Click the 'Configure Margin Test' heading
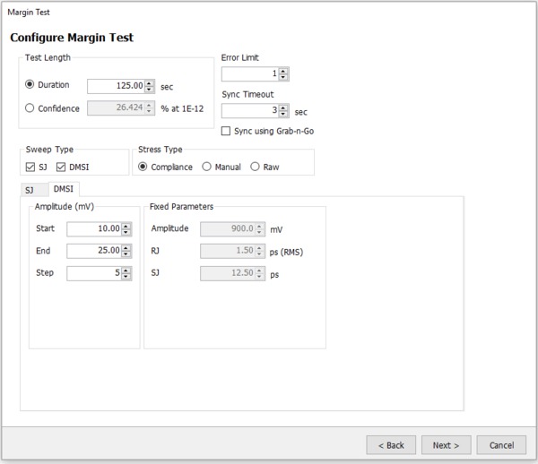The width and height of the screenshot is (538, 464). pos(72,38)
